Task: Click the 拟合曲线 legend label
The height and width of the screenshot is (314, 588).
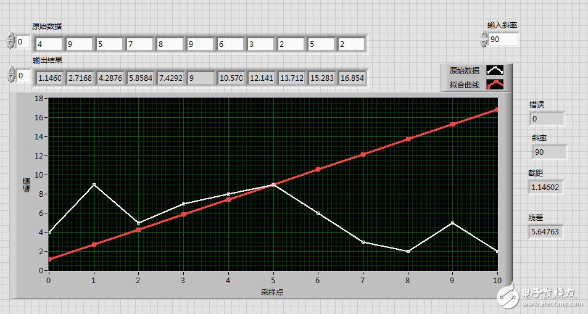Action: tap(465, 85)
